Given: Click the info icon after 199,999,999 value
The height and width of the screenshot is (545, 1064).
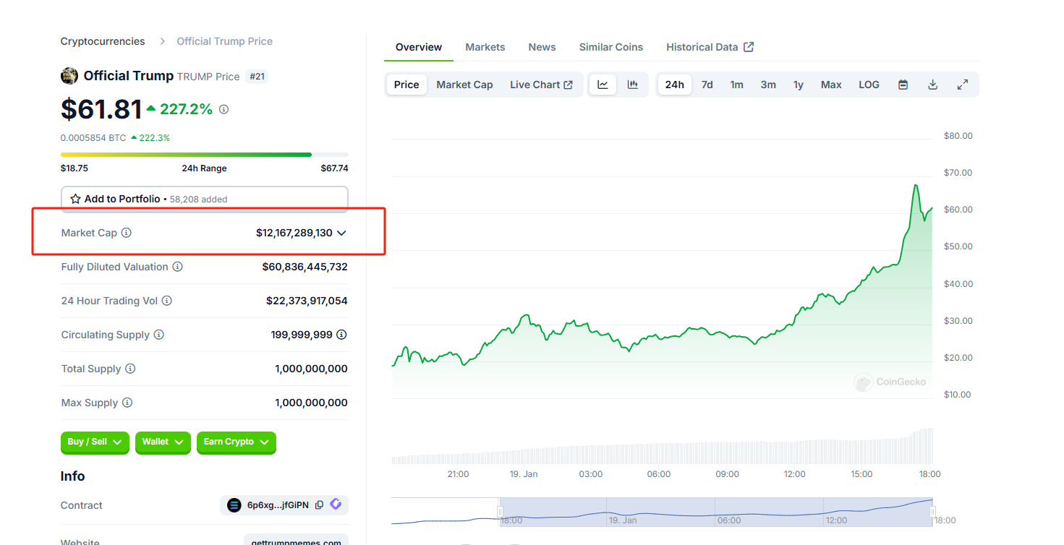Looking at the screenshot, I should [341, 335].
